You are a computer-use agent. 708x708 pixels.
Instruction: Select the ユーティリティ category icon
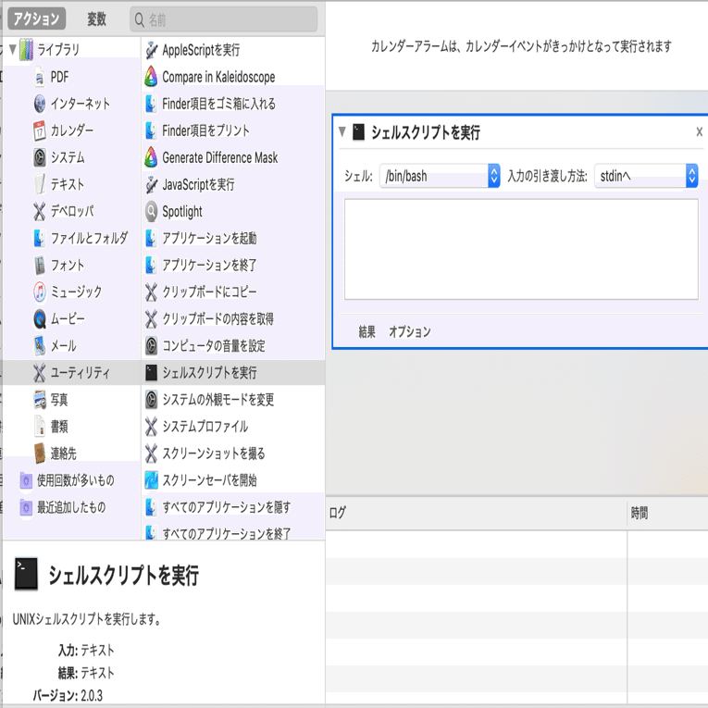[39, 373]
